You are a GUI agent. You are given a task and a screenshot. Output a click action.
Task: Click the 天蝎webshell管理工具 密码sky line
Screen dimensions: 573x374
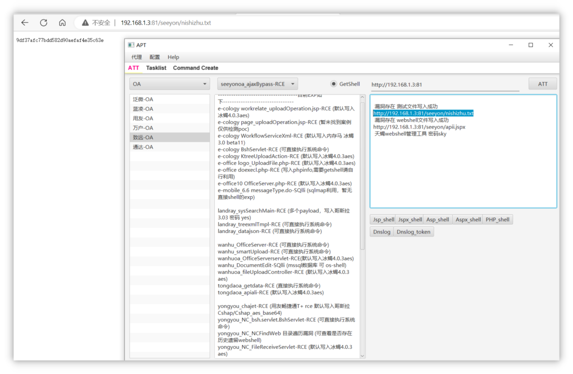410,134
